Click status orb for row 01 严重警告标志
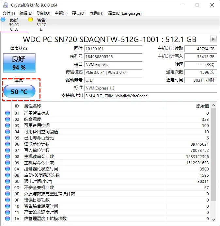Screen dimensions: 220x226 [8, 113]
